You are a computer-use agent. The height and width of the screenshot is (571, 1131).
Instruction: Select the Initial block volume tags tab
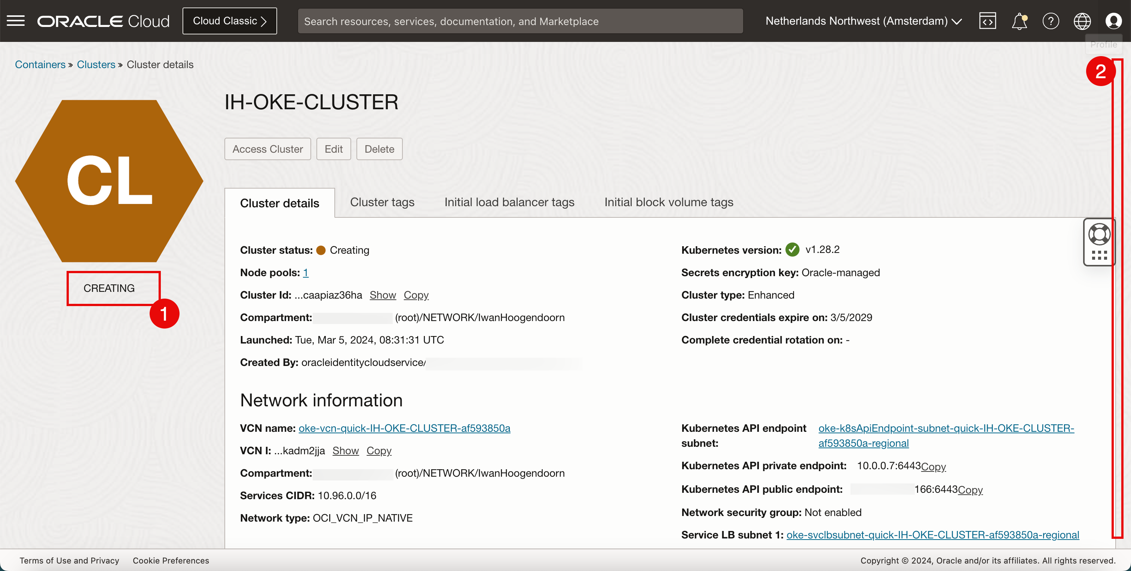pos(669,202)
